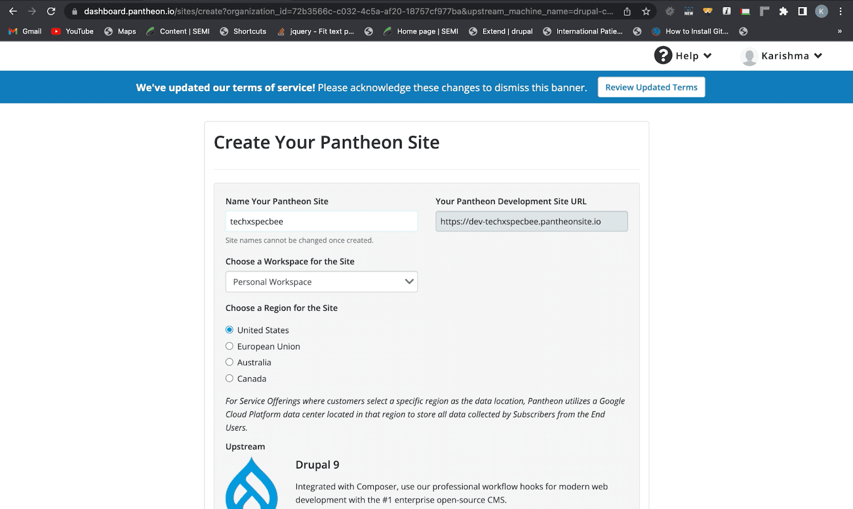
Task: Select the European Union region radio button
Action: coord(229,346)
